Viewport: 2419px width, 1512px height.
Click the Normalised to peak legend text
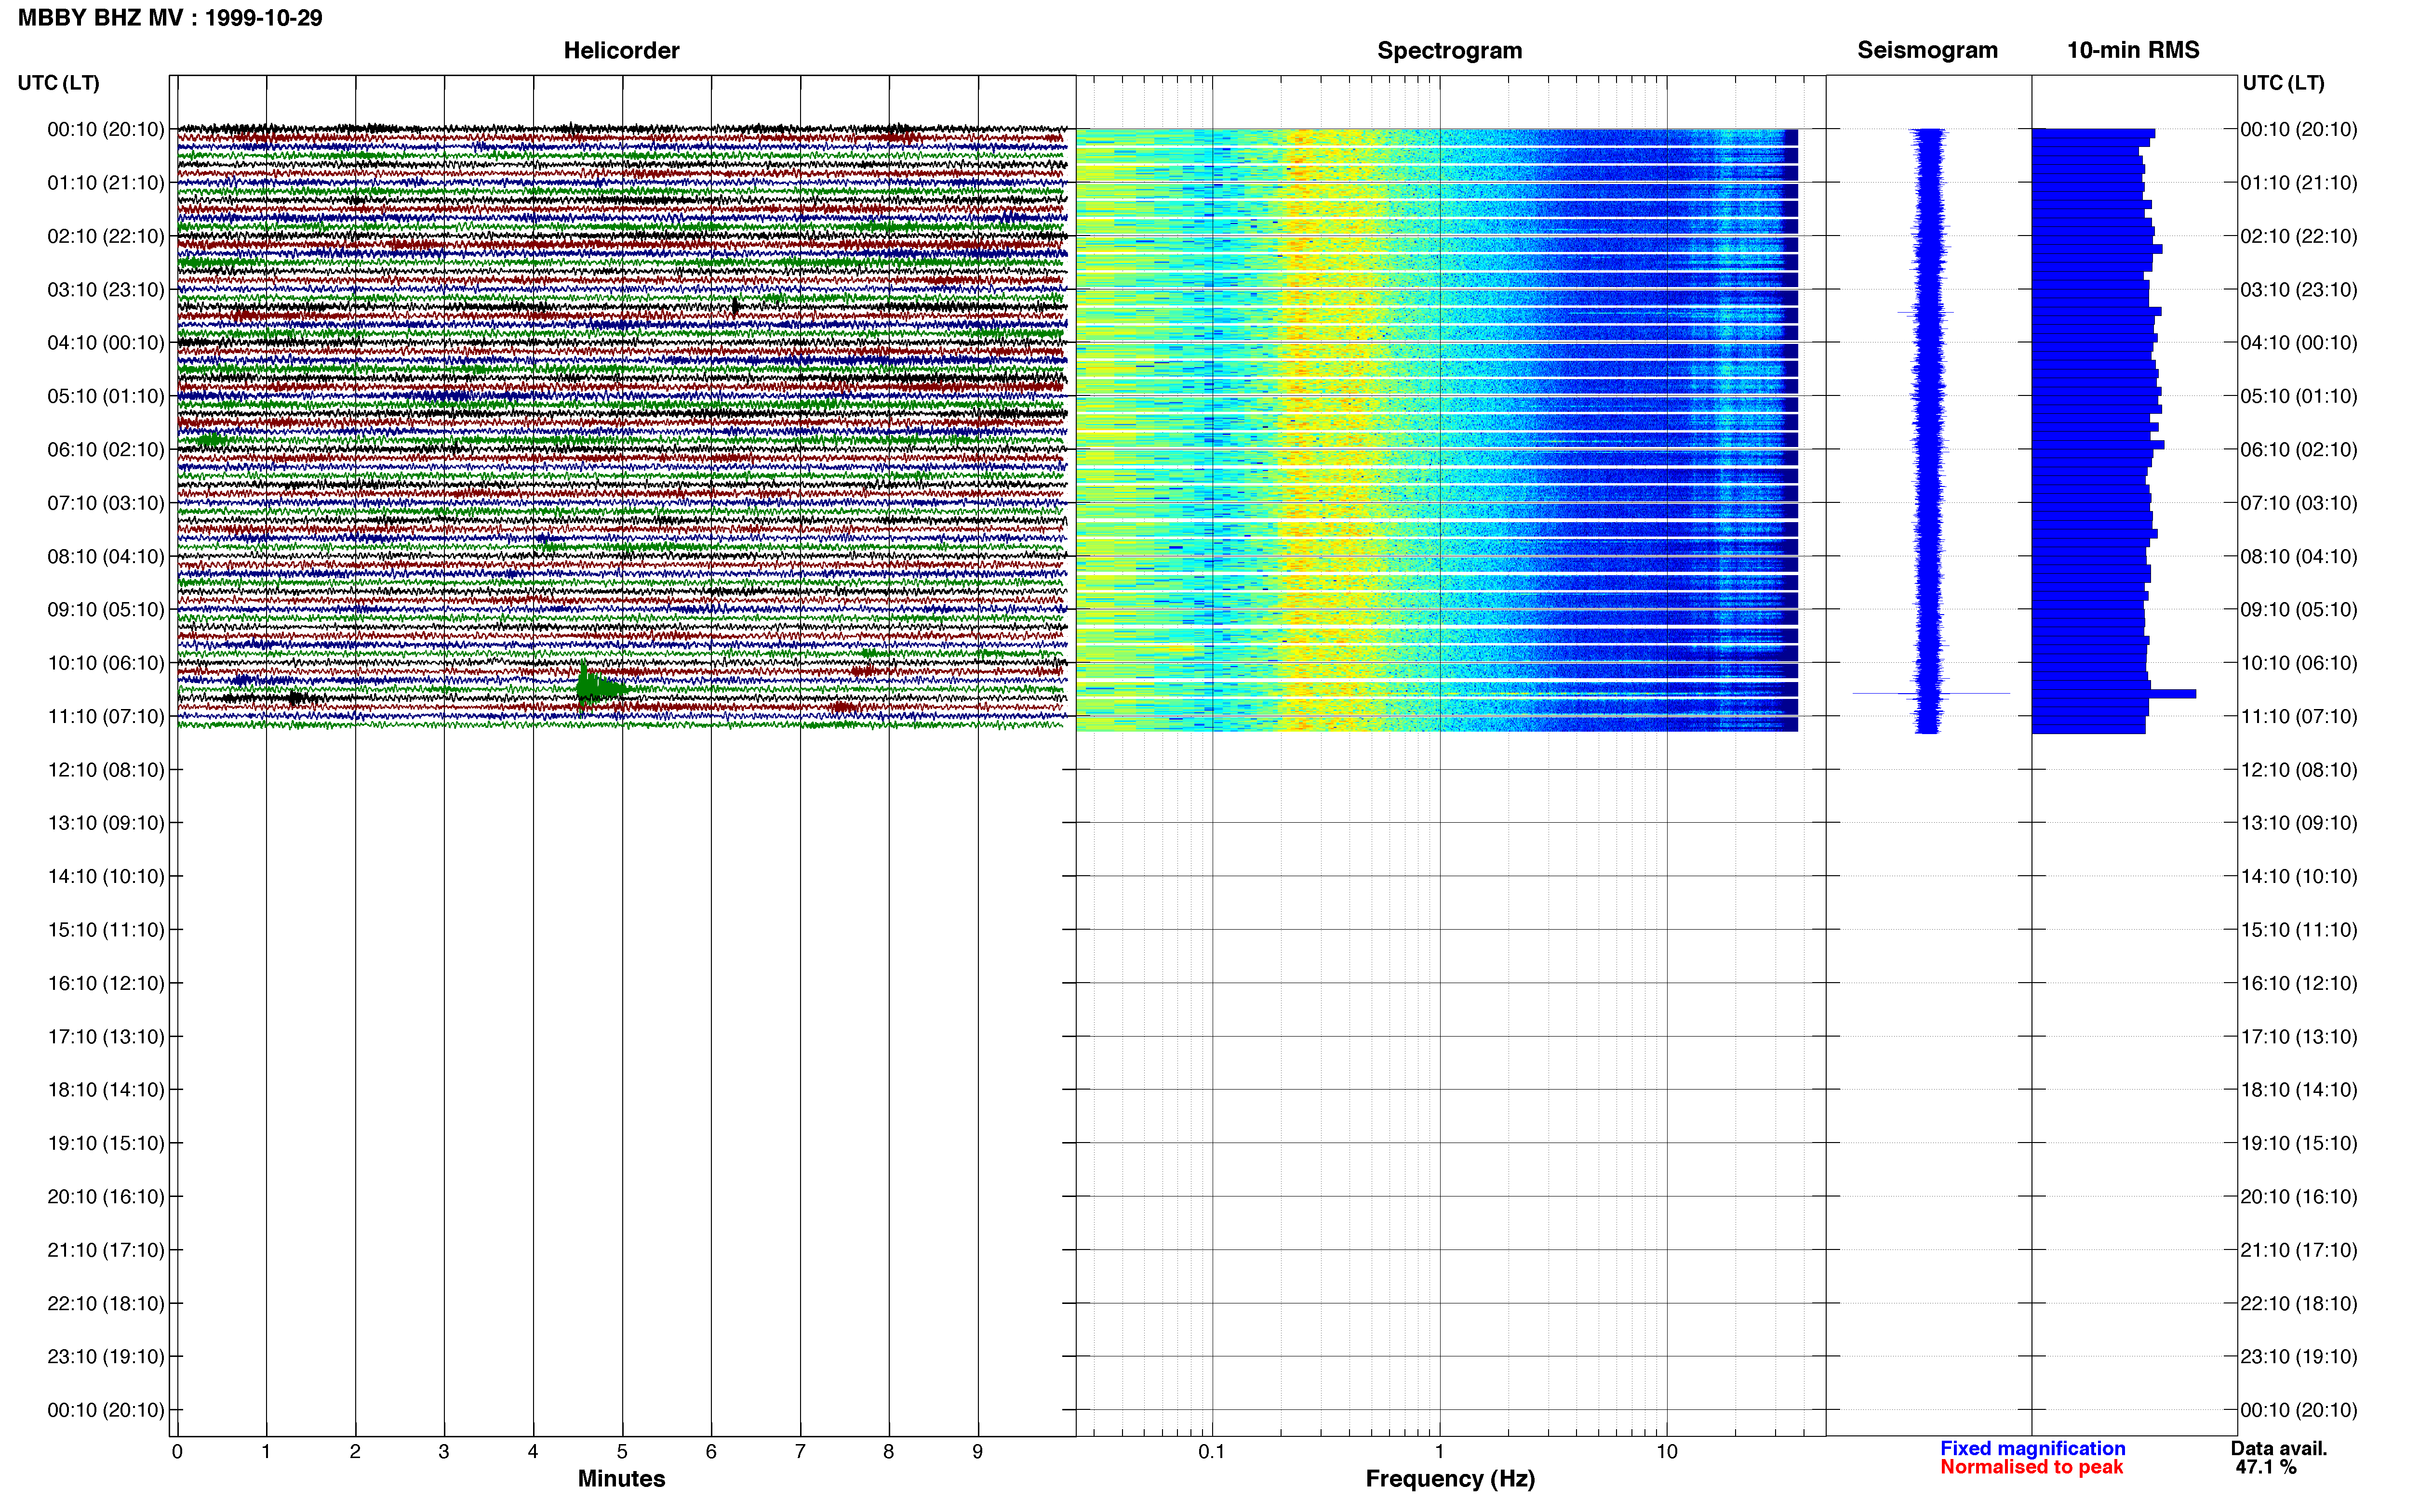click(x=2031, y=1467)
